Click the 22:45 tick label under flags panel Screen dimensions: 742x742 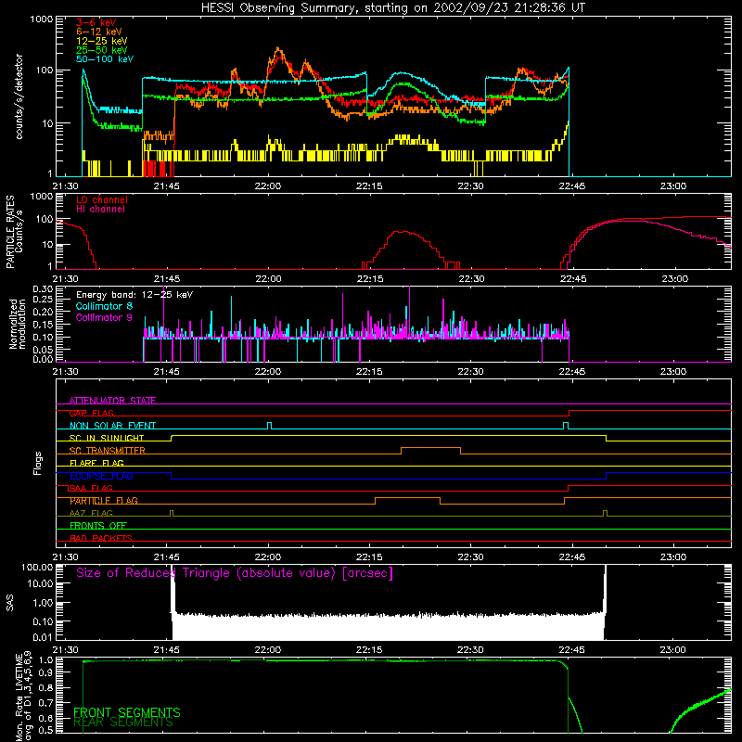pyautogui.click(x=571, y=557)
